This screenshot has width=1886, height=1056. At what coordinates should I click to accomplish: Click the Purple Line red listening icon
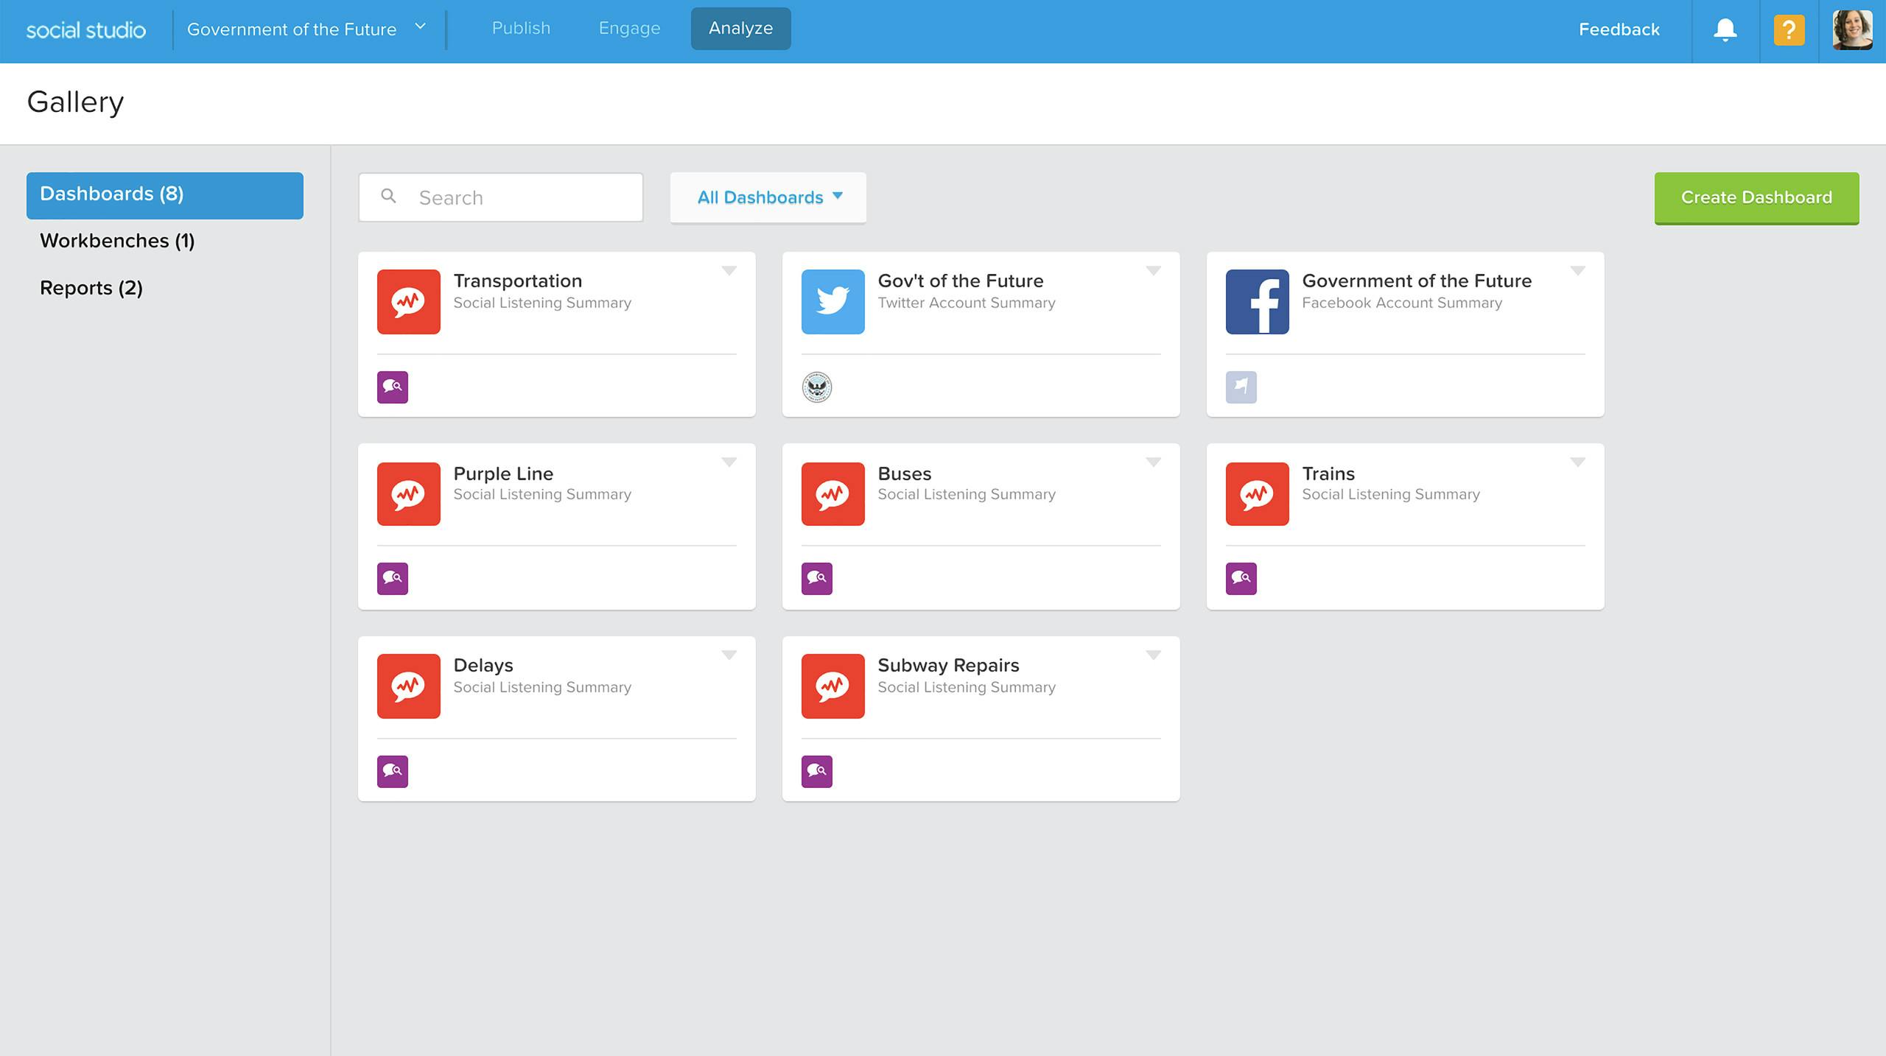pos(409,494)
